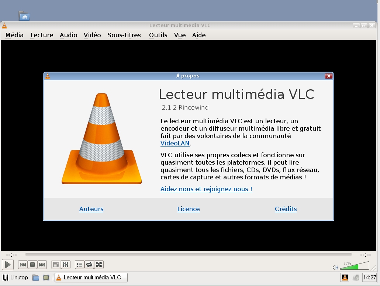380x286 pixels.
Task: Toggle loop mode button
Action: pos(89,265)
